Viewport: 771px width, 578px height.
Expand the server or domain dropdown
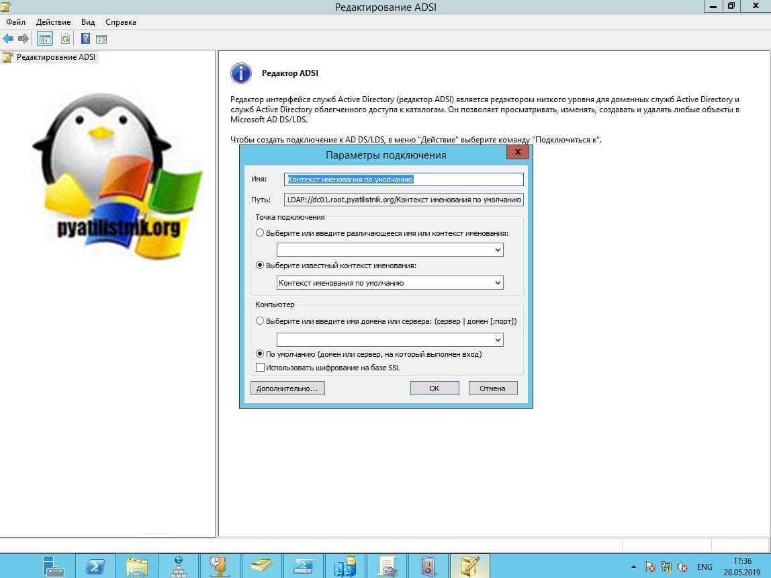[x=498, y=339]
